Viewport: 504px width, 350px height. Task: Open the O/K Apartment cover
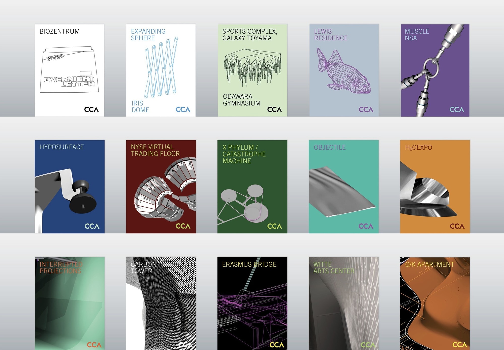coord(435,304)
